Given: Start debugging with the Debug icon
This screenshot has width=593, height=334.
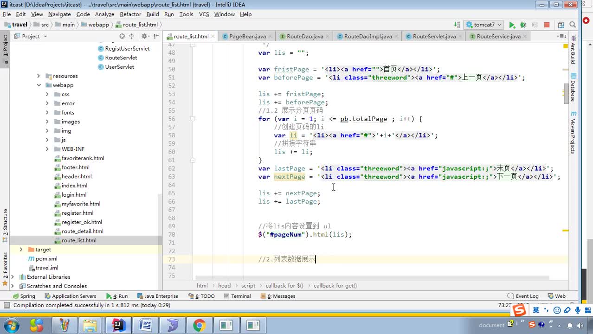Looking at the screenshot, I should [523, 25].
